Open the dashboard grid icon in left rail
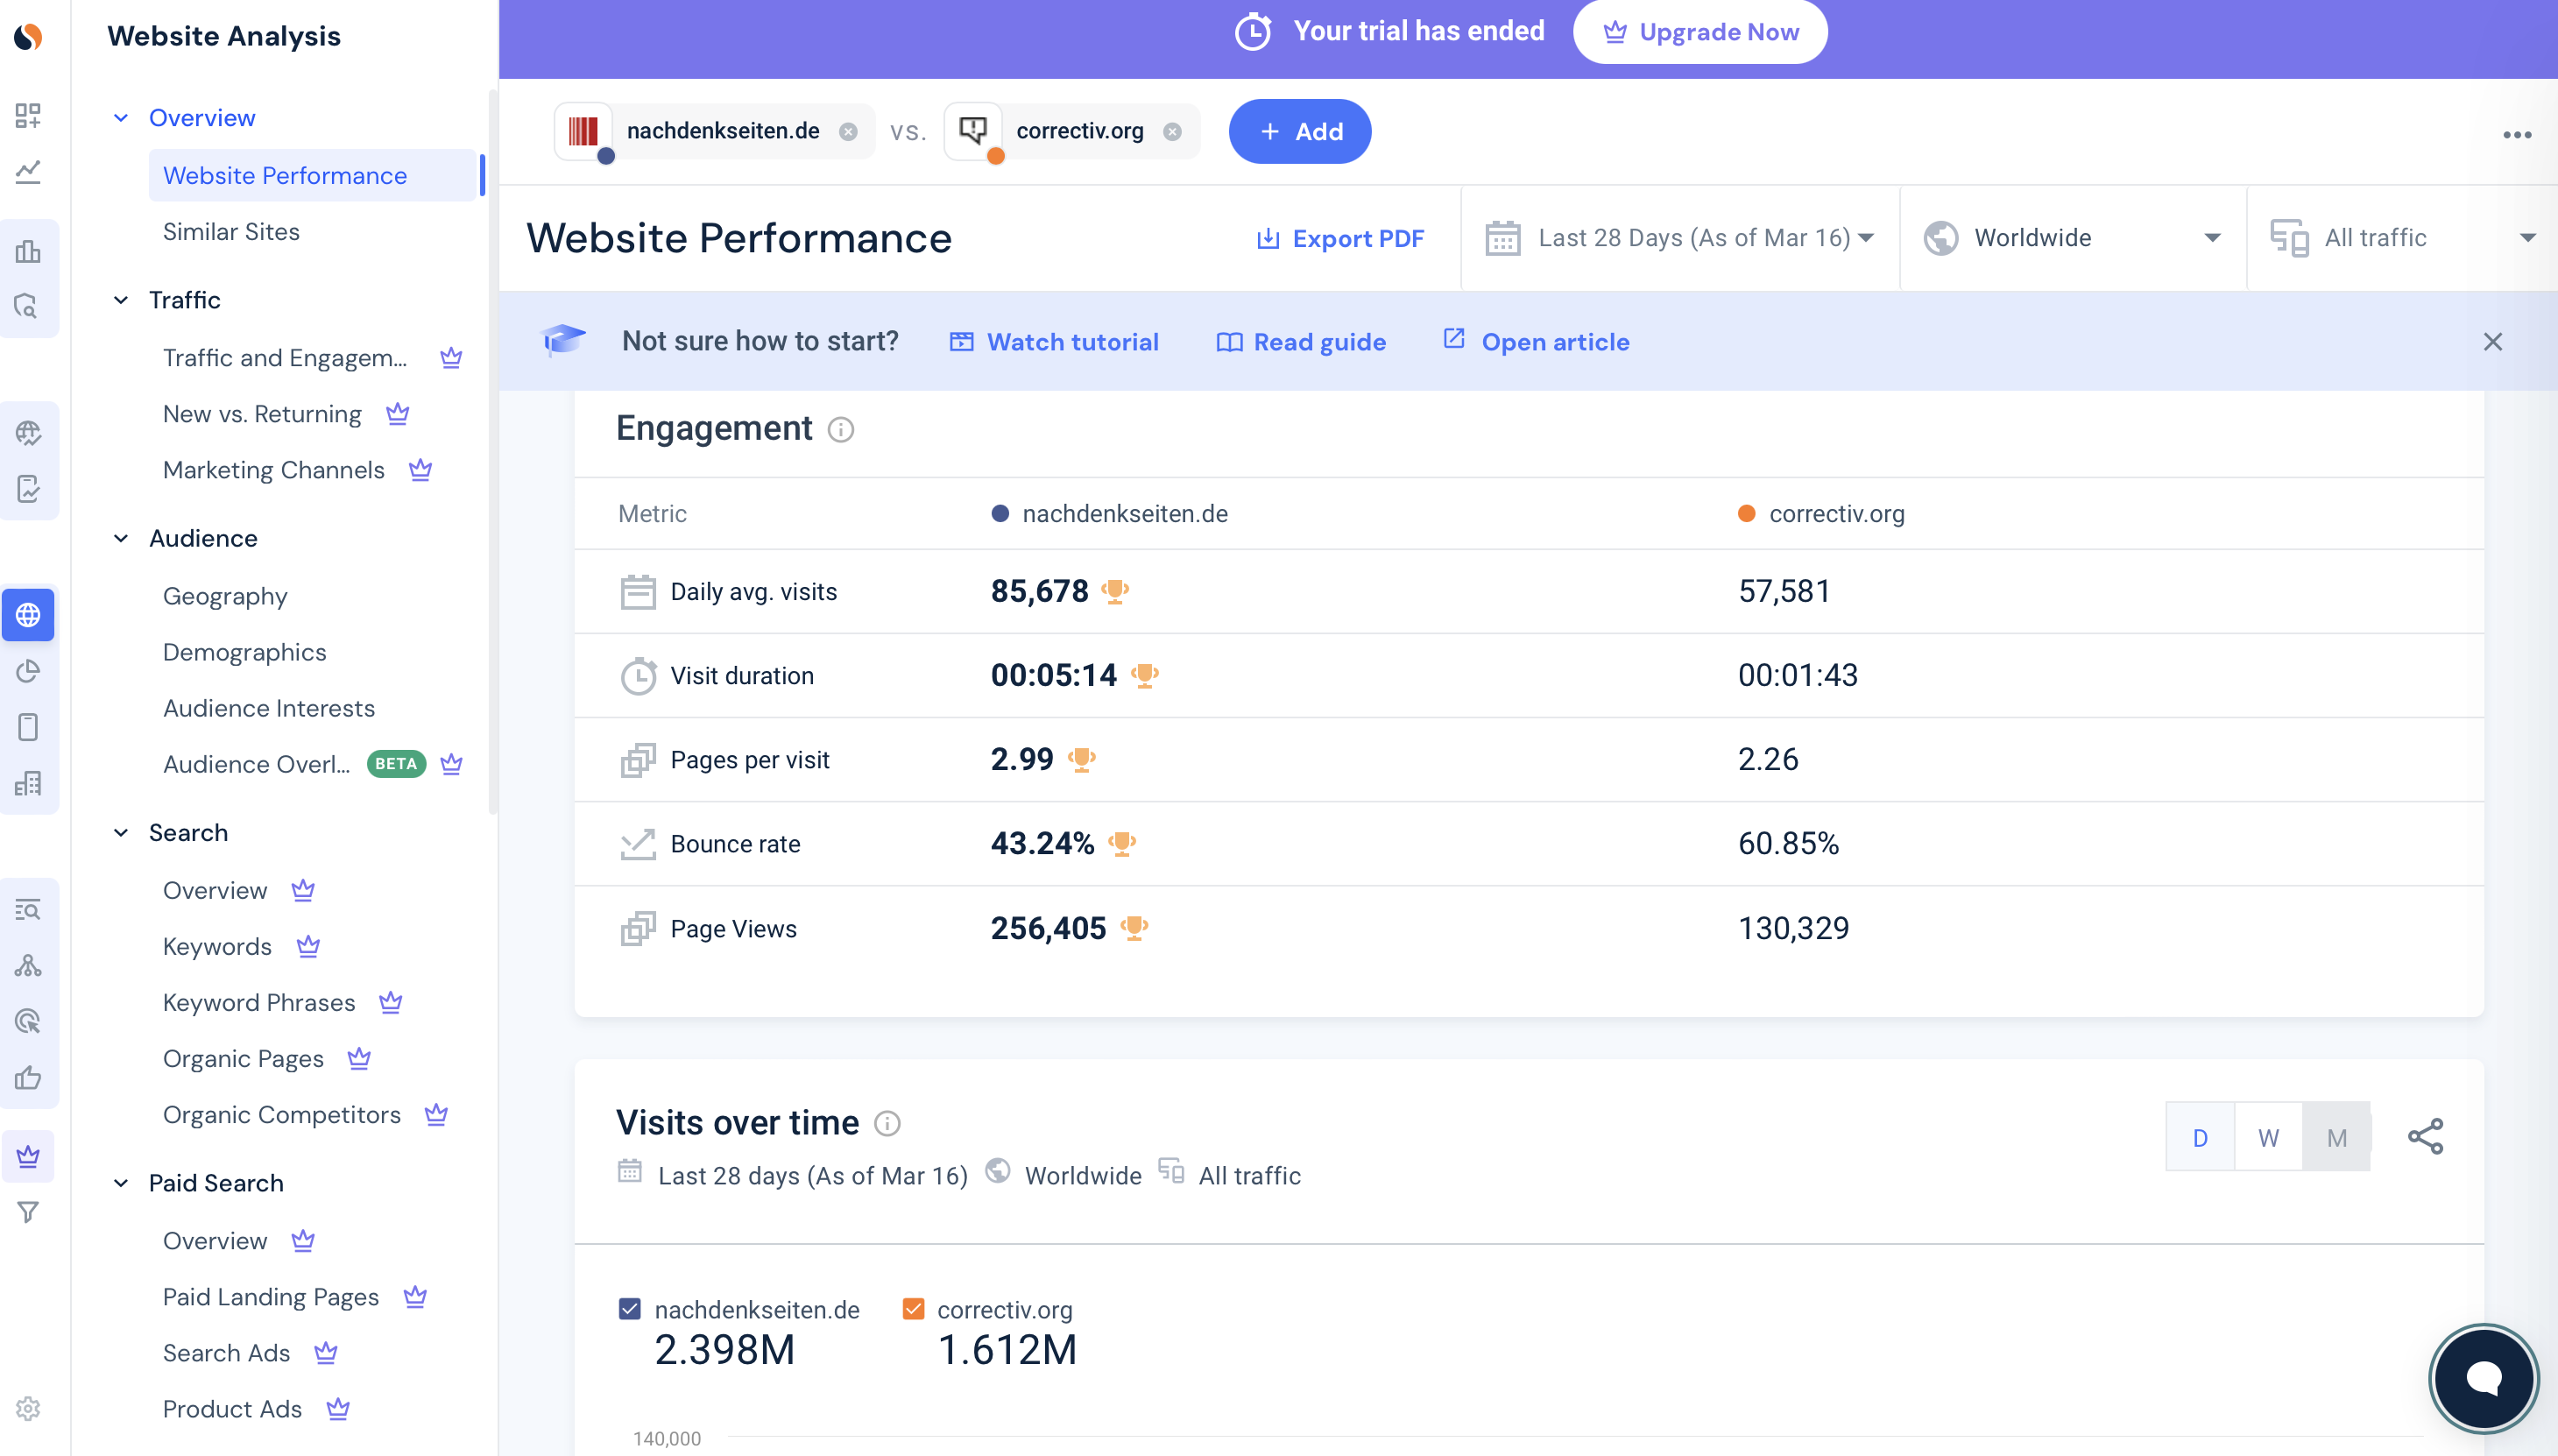Viewport: 2558px width, 1456px height. pyautogui.click(x=28, y=115)
